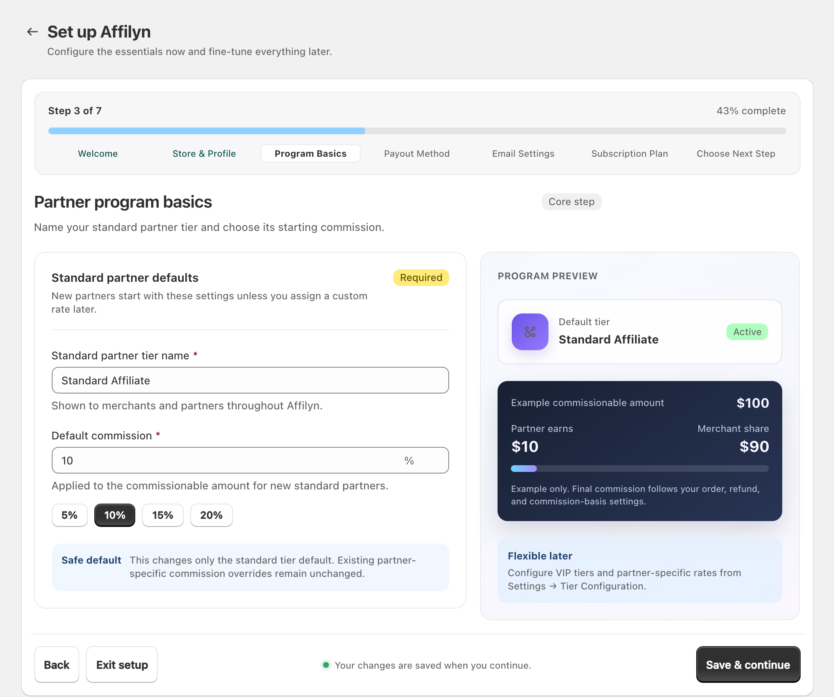Open the Welcome step tab
This screenshot has width=834, height=697.
pos(98,153)
